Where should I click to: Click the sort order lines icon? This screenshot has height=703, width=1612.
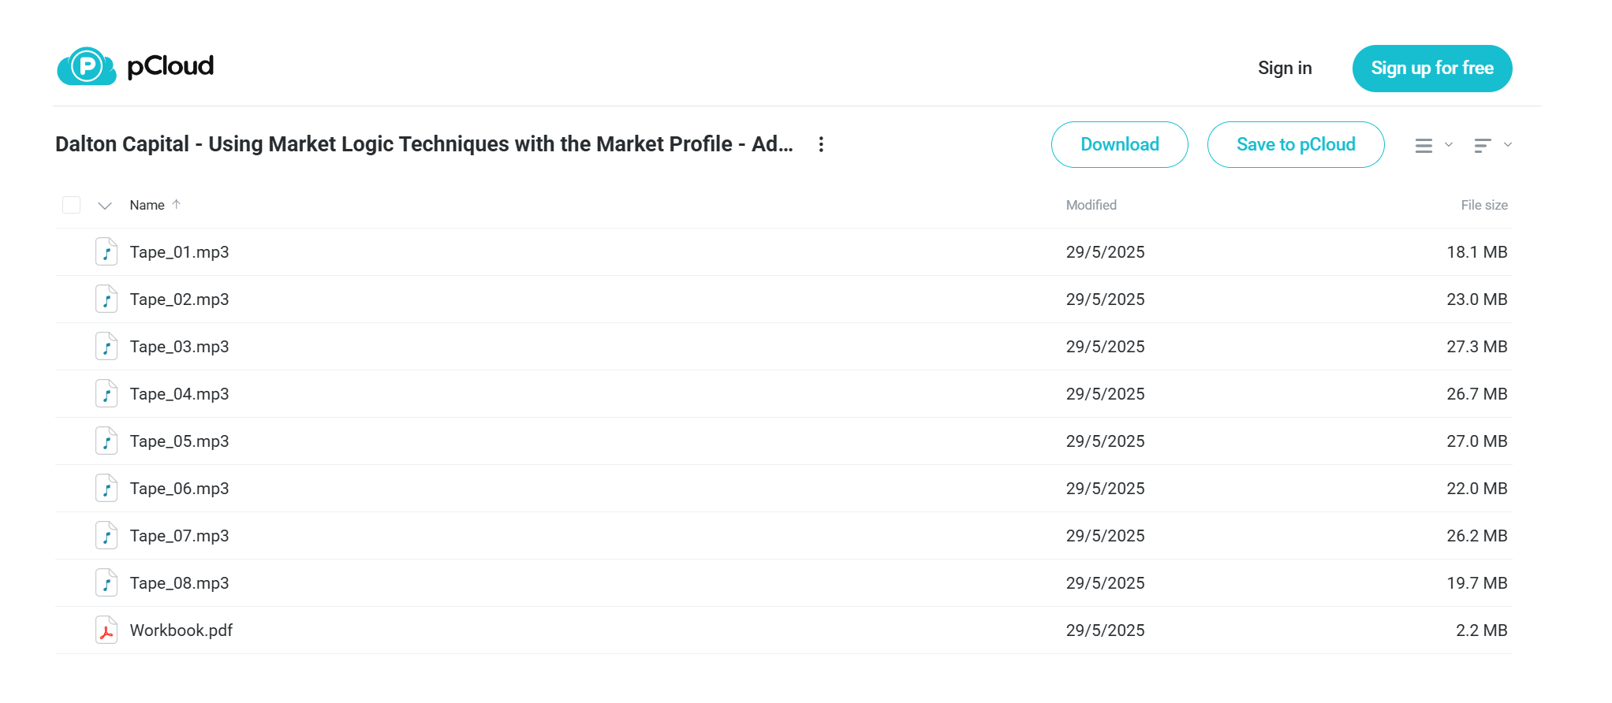click(1483, 146)
